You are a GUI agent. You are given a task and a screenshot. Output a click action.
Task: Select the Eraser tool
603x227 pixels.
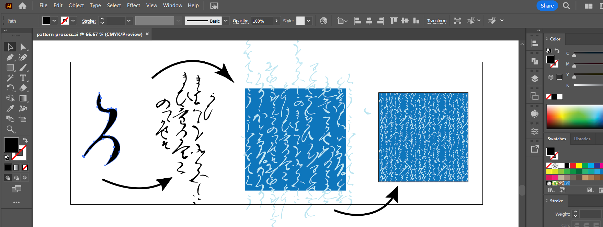[23, 88]
